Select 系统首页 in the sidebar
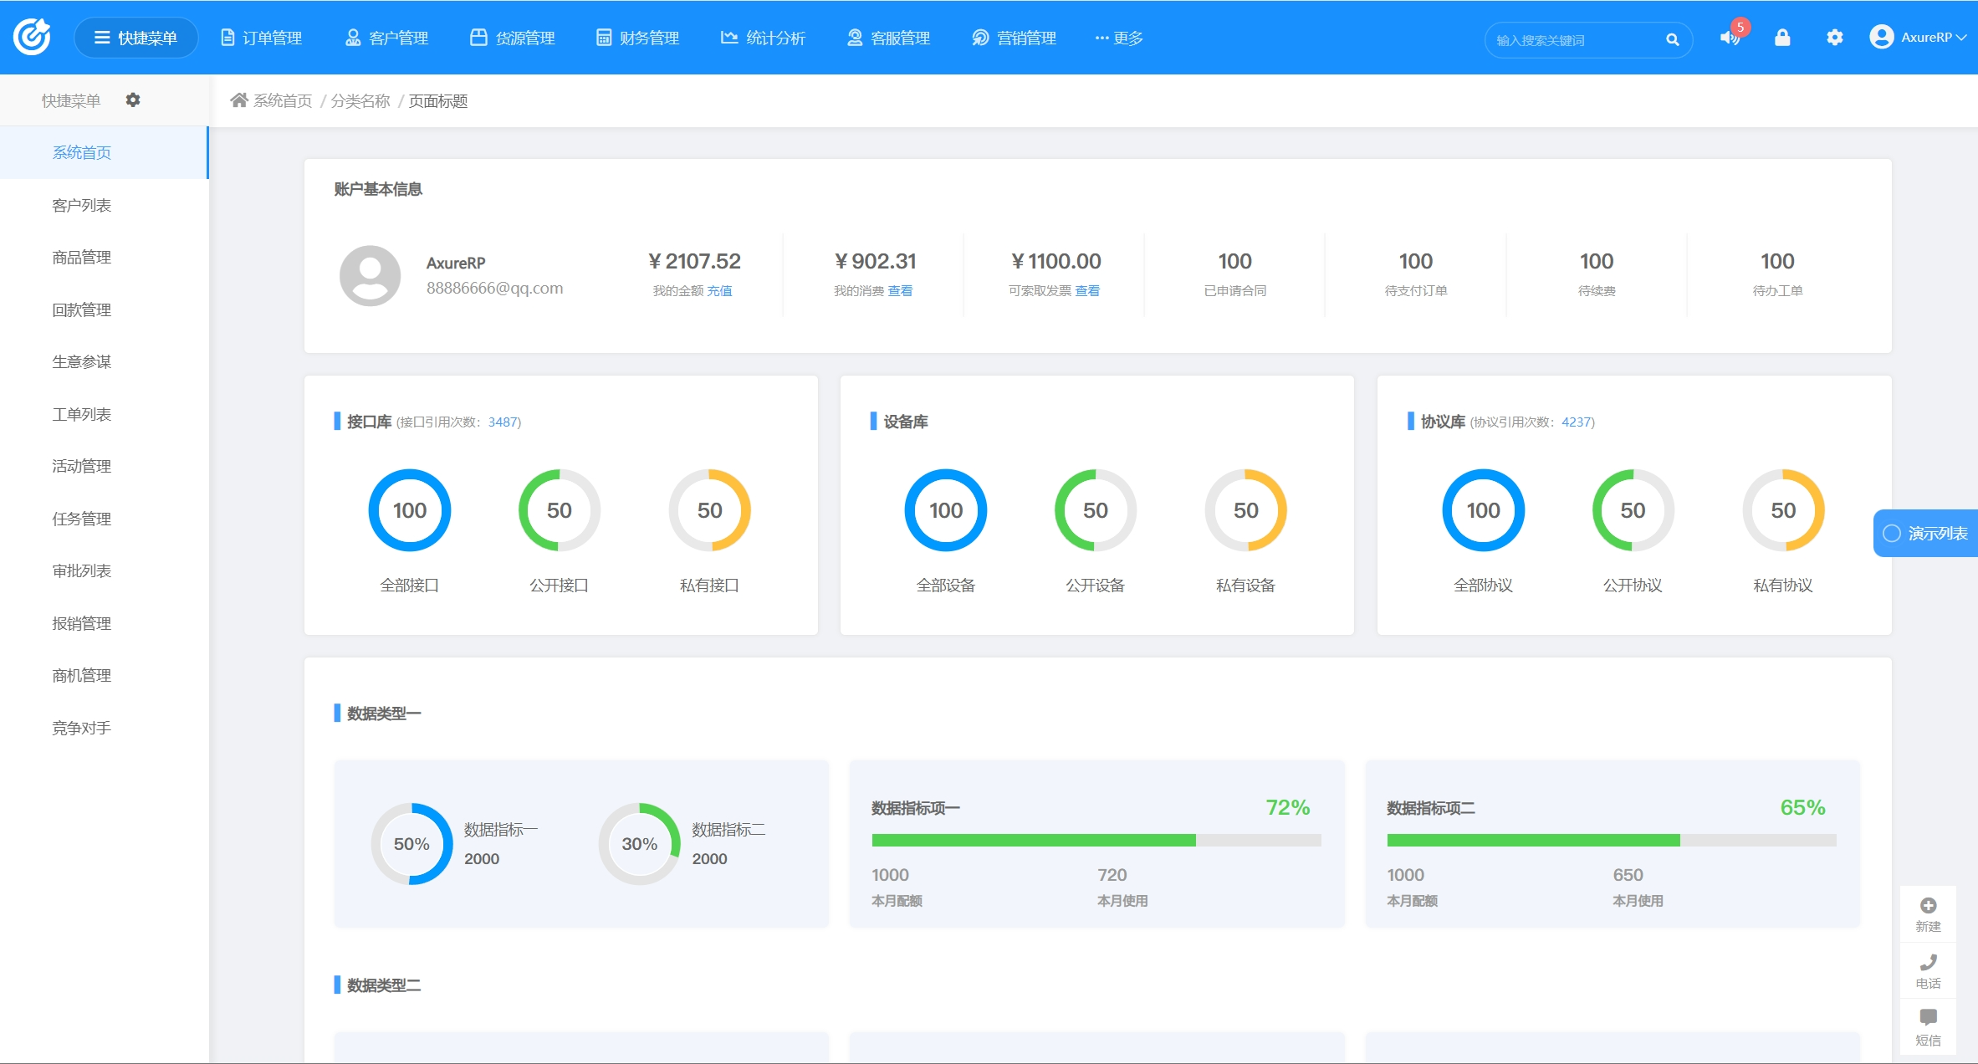 coord(104,152)
